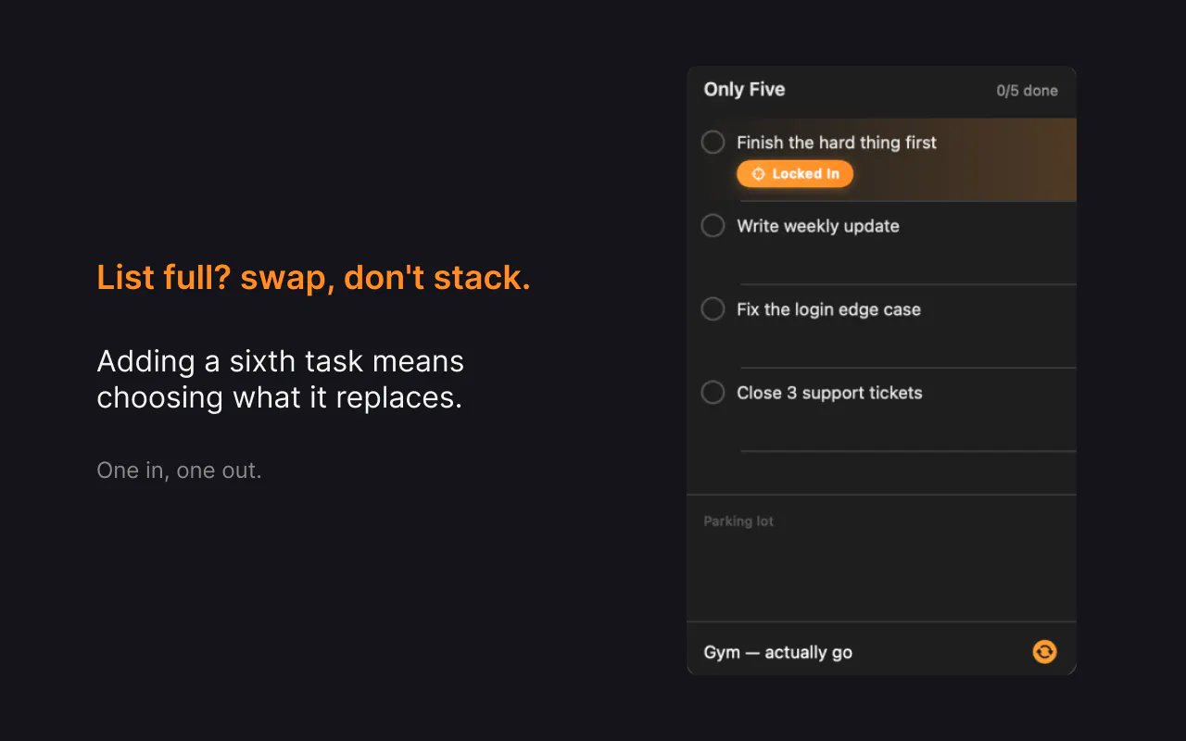Viewport: 1186px width, 741px height.
Task: Complete the Close 3 support tickets task
Action: [713, 393]
